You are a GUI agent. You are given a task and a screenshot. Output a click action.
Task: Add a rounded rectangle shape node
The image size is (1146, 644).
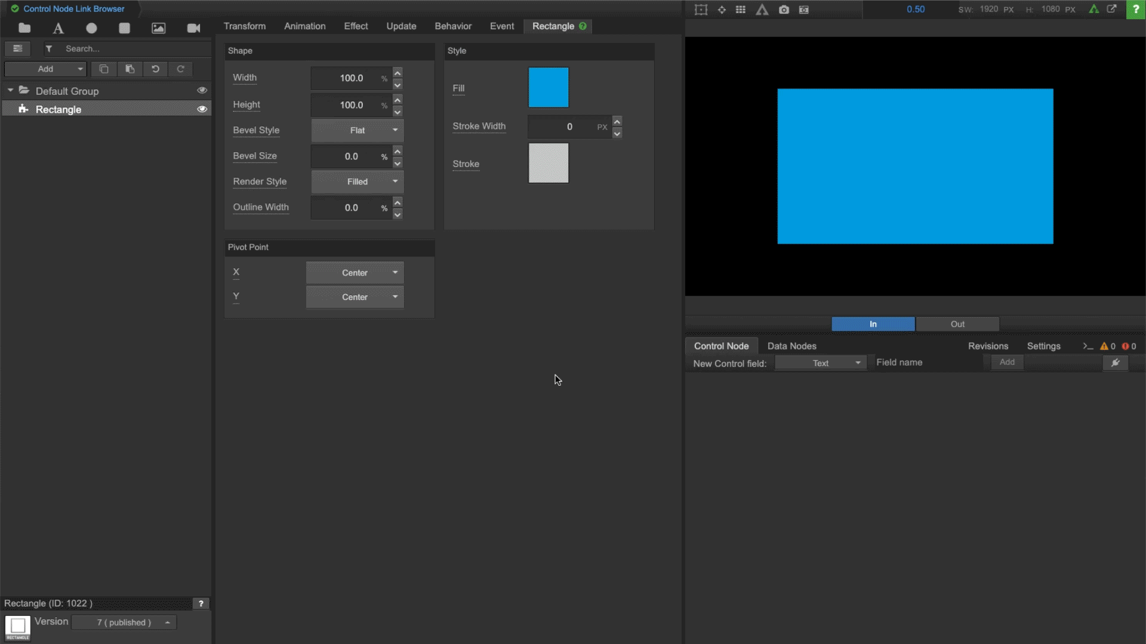coord(124,28)
